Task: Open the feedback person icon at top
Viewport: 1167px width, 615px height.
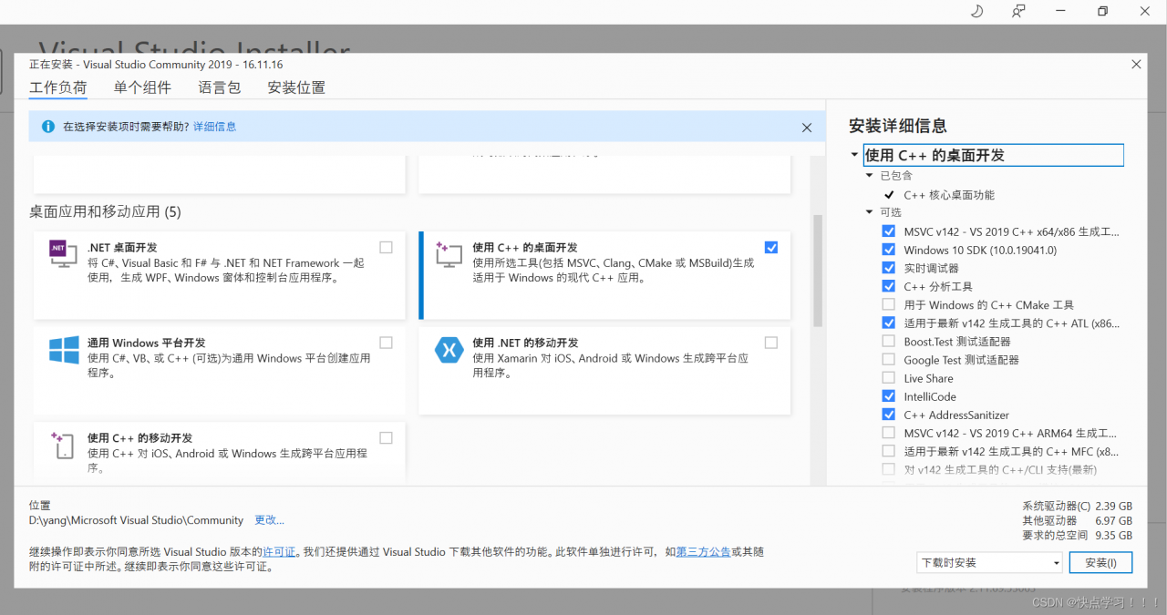Action: click(x=1018, y=11)
